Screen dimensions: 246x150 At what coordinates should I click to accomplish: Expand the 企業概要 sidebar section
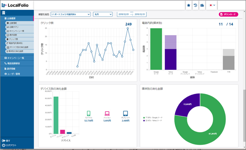click(17, 18)
